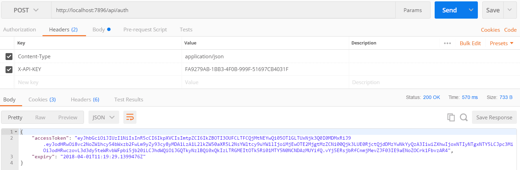The width and height of the screenshot is (520, 170).
Task: Open the Pre-request Script tab
Action: [145, 30]
